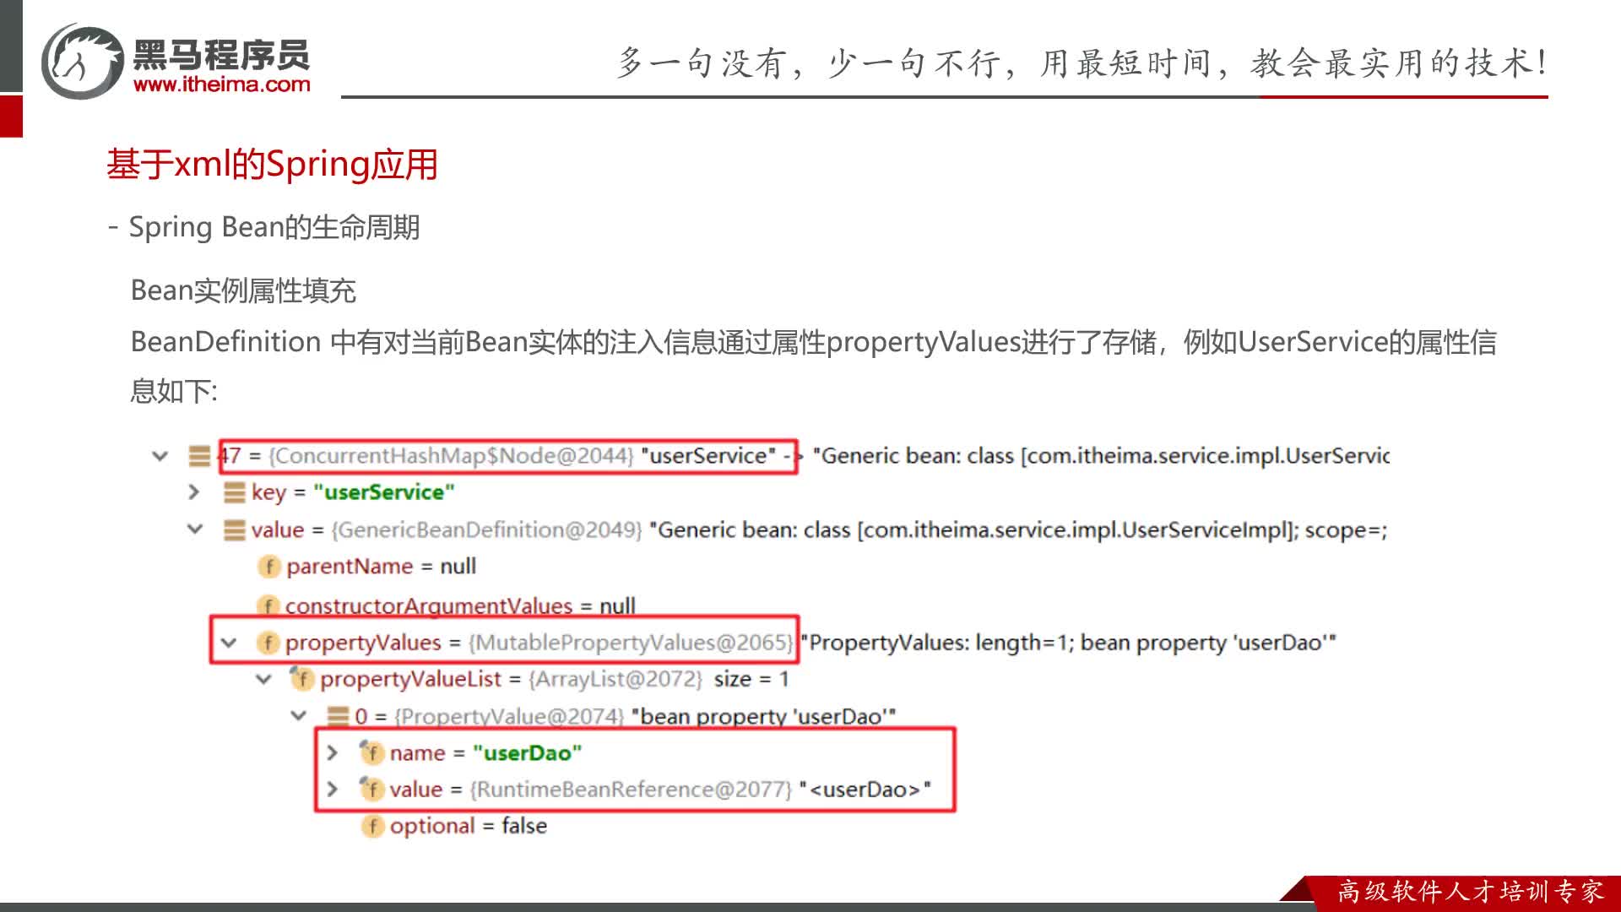Click the field icon of constructorArgumentValues
Image resolution: width=1621 pixels, height=912 pixels.
click(x=268, y=605)
